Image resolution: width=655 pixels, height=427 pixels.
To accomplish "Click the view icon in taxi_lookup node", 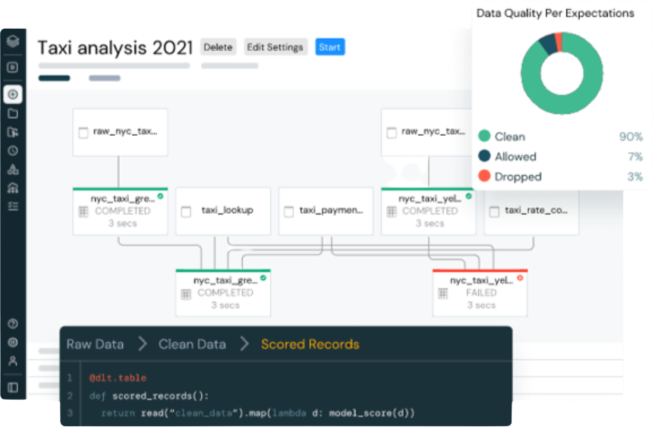I will point(186,212).
